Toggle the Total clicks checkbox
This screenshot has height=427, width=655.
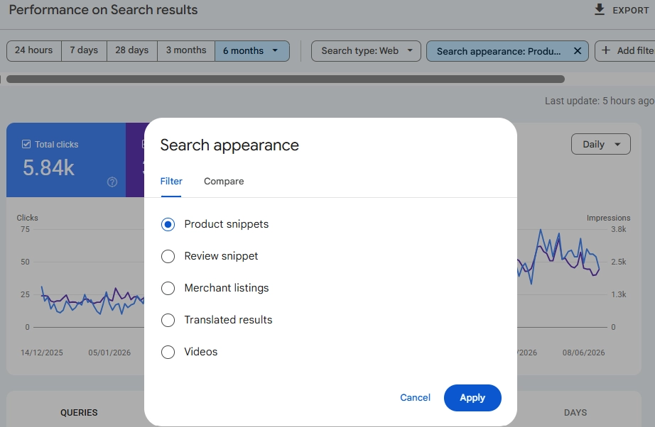(x=26, y=144)
